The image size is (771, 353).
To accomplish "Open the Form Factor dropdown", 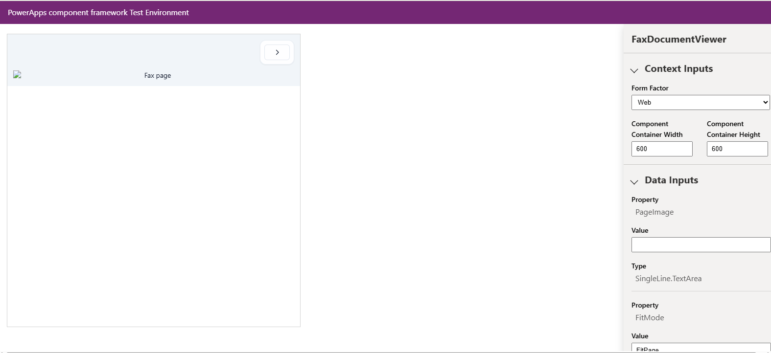I will pyautogui.click(x=701, y=102).
